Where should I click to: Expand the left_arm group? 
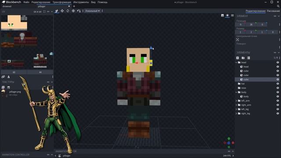pyautogui.click(x=236, y=101)
